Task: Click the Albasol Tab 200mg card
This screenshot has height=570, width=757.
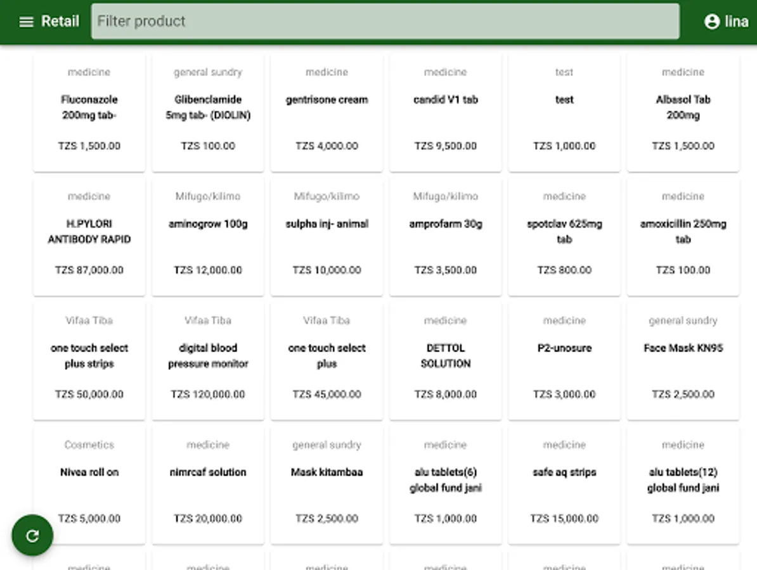Action: 683,113
